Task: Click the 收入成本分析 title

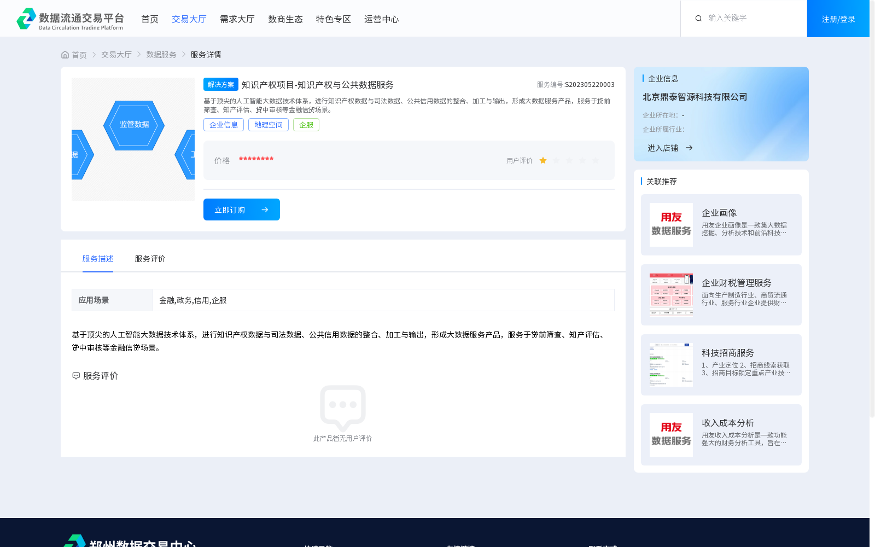Action: point(728,423)
